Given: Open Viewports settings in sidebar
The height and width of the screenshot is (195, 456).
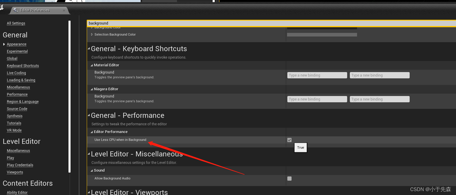Looking at the screenshot, I should (15, 172).
